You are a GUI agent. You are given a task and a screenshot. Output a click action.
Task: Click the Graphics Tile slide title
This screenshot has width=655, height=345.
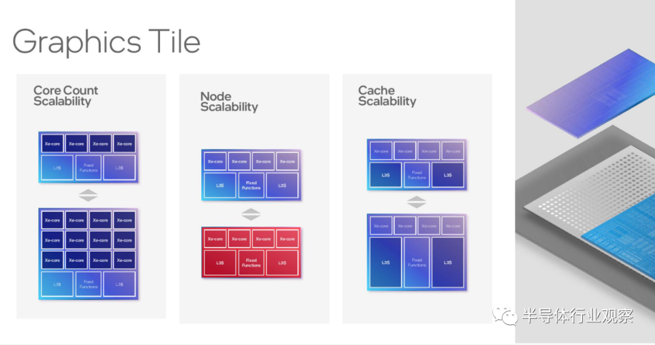click(106, 42)
